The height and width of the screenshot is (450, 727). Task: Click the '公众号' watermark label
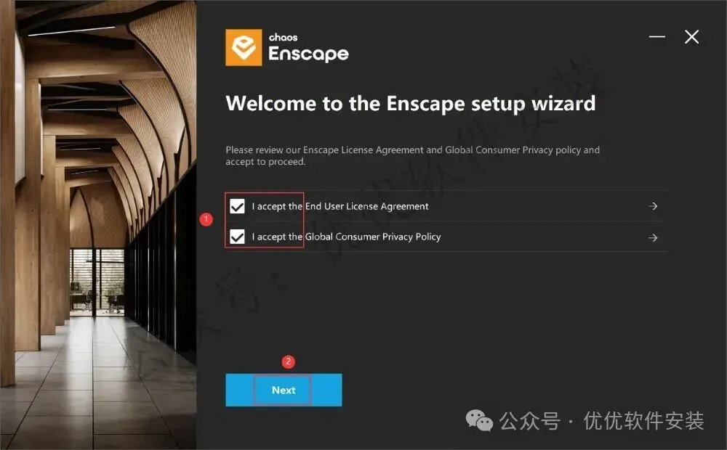[530, 421]
